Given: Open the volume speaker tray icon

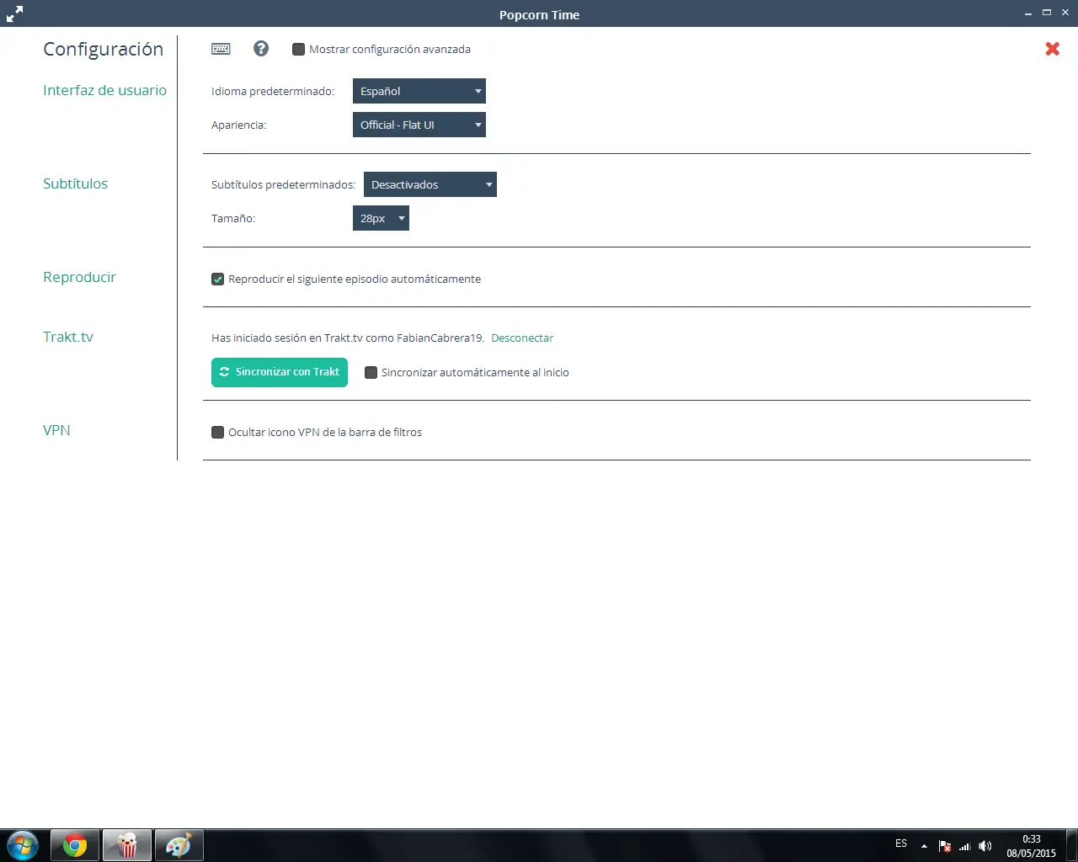Looking at the screenshot, I should pyautogui.click(x=985, y=846).
